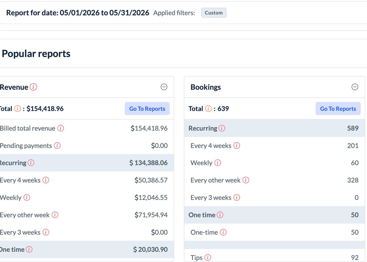The height and width of the screenshot is (262, 367).
Task: Click the Applied filters label
Action: [174, 13]
